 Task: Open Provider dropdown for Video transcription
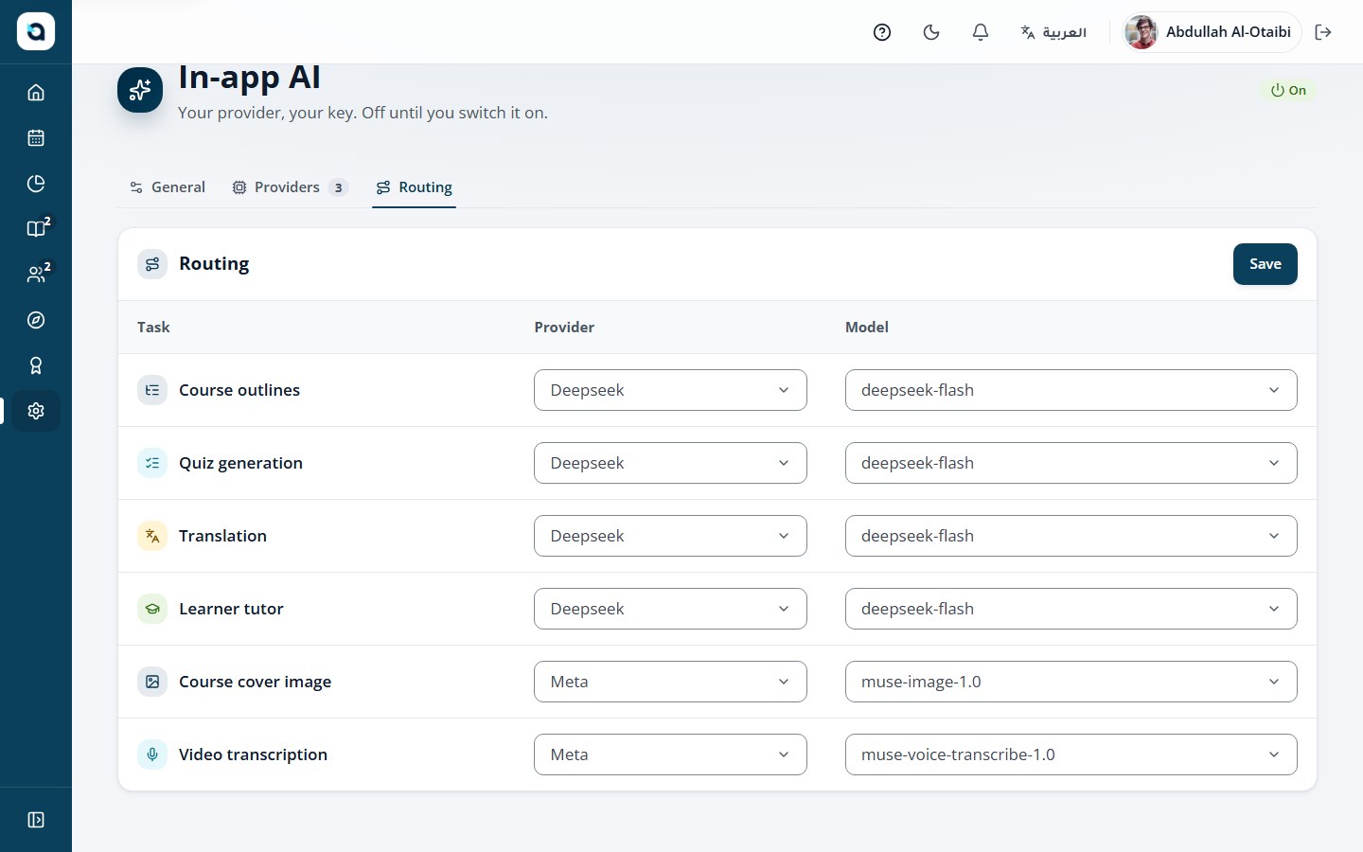click(670, 754)
